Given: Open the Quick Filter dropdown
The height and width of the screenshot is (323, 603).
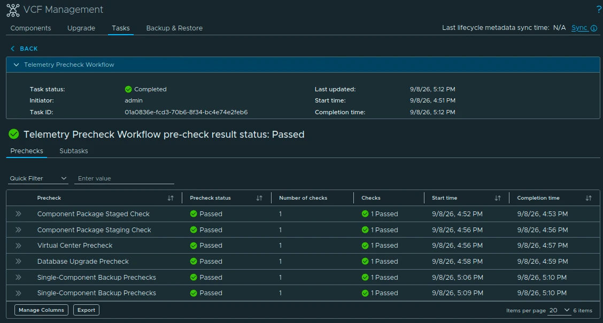Looking at the screenshot, I should 38,179.
